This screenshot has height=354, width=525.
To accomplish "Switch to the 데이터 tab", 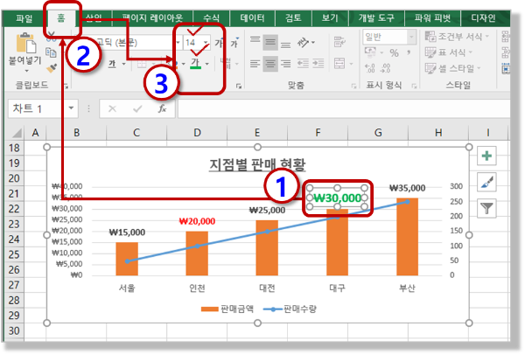I will click(253, 18).
